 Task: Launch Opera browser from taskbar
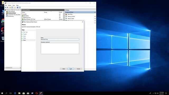(36, 93)
